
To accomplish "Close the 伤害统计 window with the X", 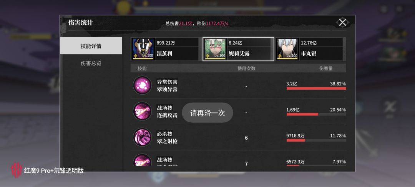I will tap(342, 22).
